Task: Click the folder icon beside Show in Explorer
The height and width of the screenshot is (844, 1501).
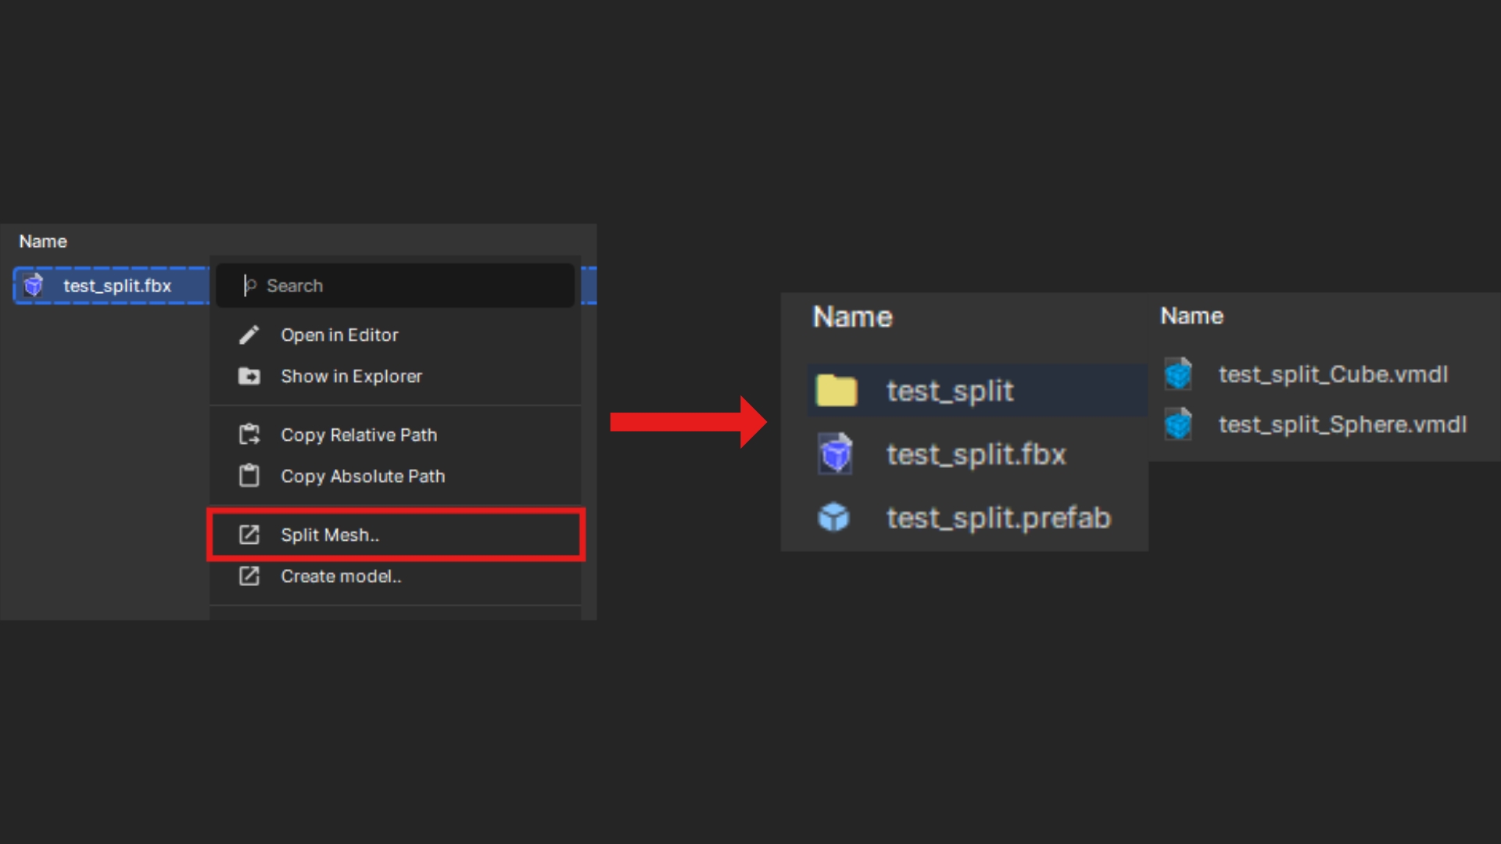Action: pos(249,377)
